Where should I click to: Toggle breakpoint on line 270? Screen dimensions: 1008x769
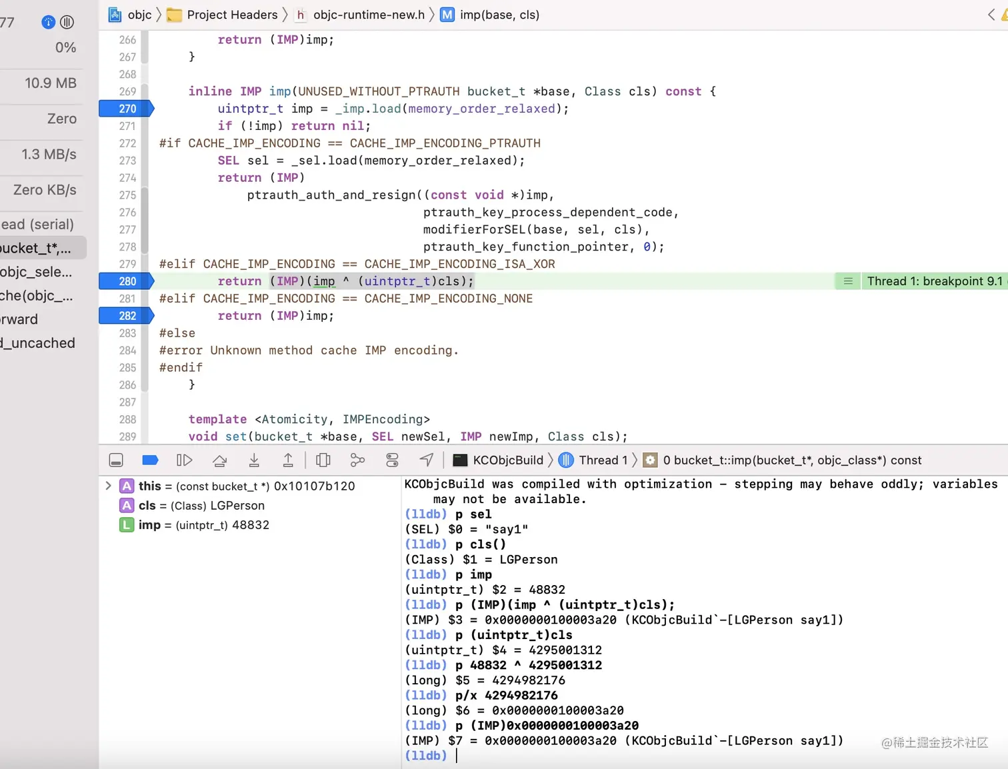click(126, 109)
